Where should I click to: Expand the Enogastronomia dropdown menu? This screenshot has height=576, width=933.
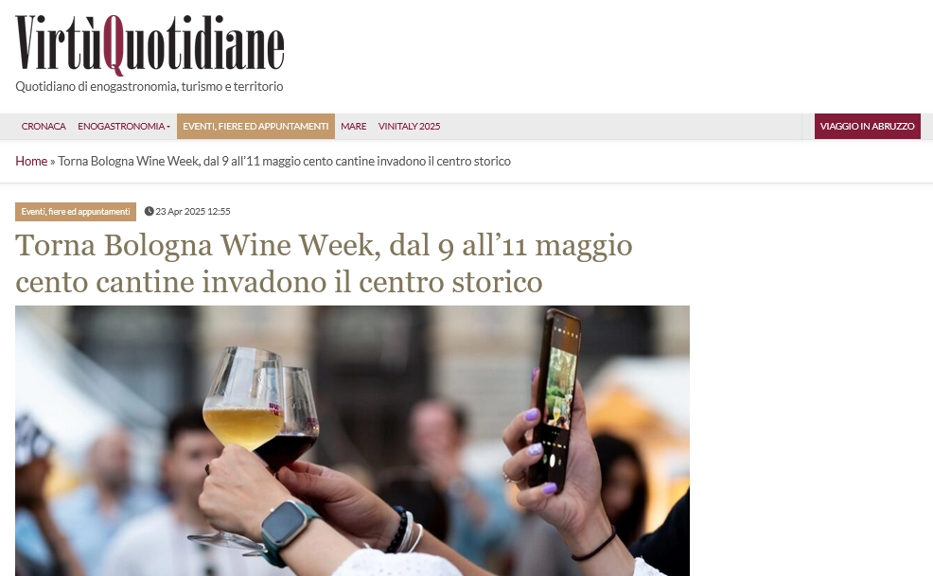click(124, 126)
